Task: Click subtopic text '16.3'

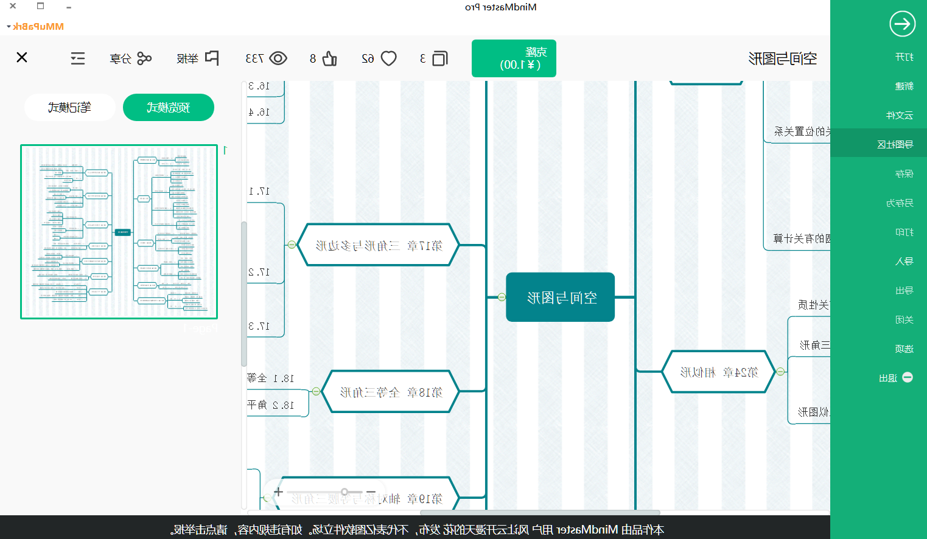Action: 259,86
